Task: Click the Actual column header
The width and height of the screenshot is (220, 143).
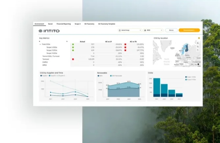Action: [x=82, y=42]
